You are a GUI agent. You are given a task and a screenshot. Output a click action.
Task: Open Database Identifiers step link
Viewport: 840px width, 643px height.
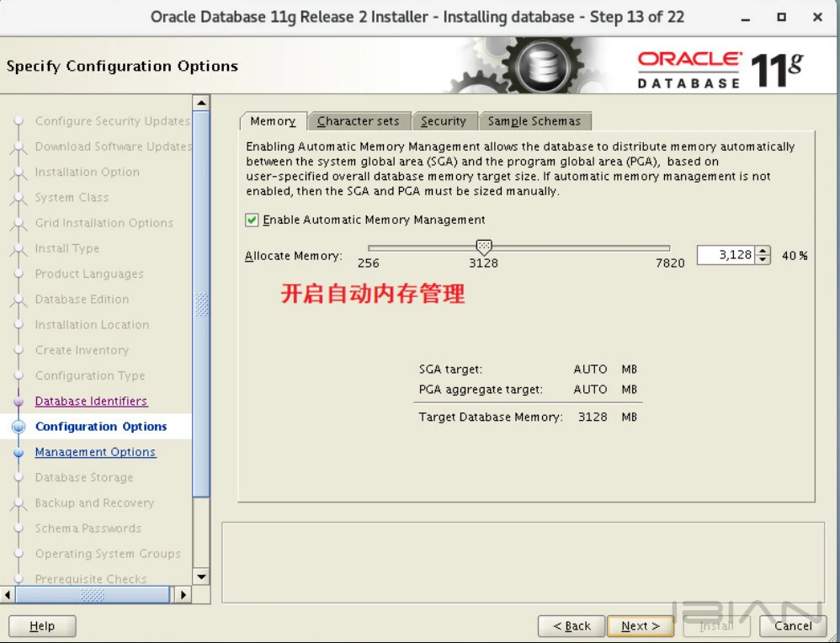pyautogui.click(x=91, y=401)
